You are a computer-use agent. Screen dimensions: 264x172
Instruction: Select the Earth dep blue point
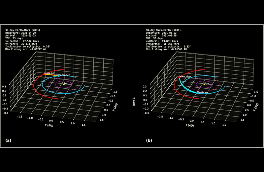(x=59, y=76)
